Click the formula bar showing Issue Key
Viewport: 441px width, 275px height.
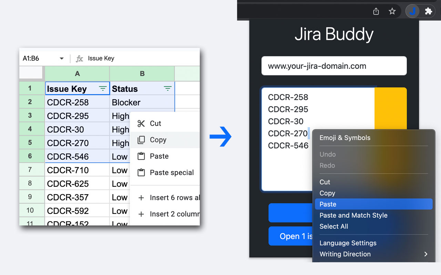coord(143,58)
